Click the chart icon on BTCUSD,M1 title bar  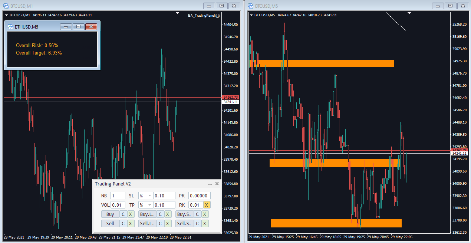coord(6,6)
